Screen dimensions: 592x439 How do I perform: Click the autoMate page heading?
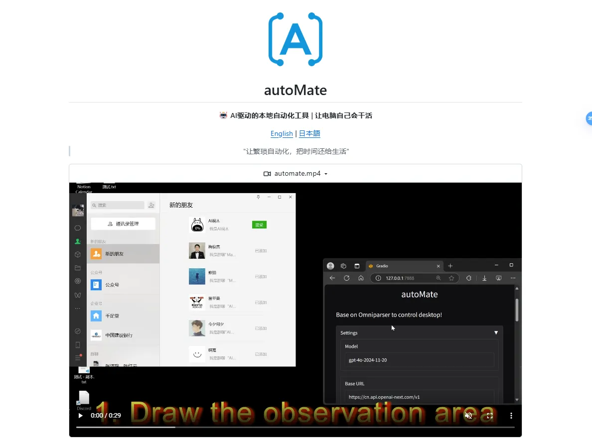[x=295, y=91]
